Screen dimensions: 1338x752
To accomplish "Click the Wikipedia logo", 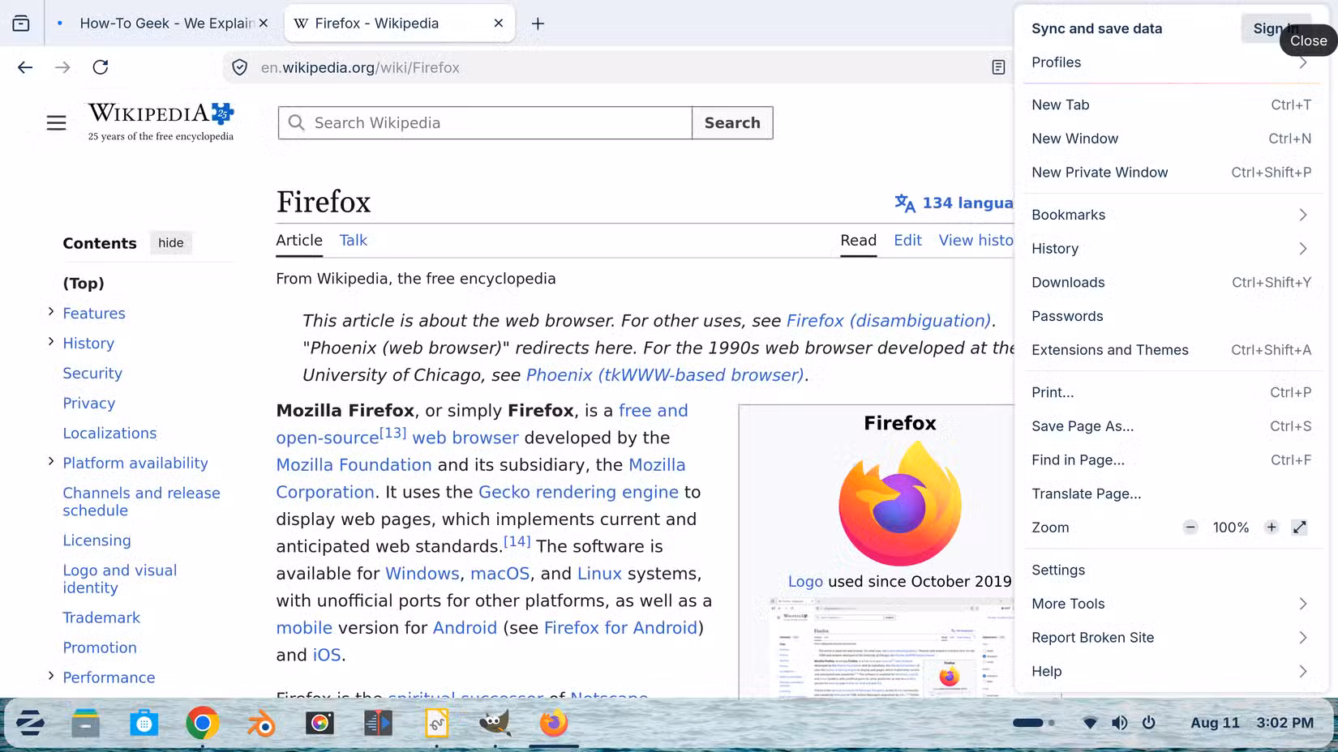I will click(161, 122).
